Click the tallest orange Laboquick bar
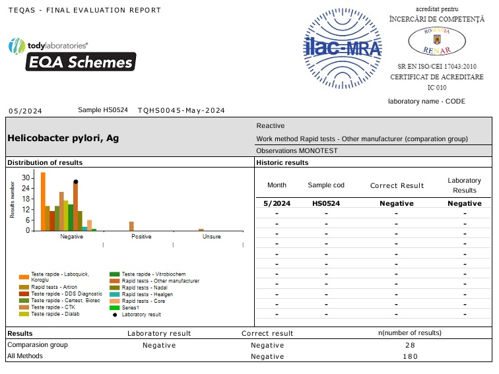499x374 pixels. (x=43, y=201)
